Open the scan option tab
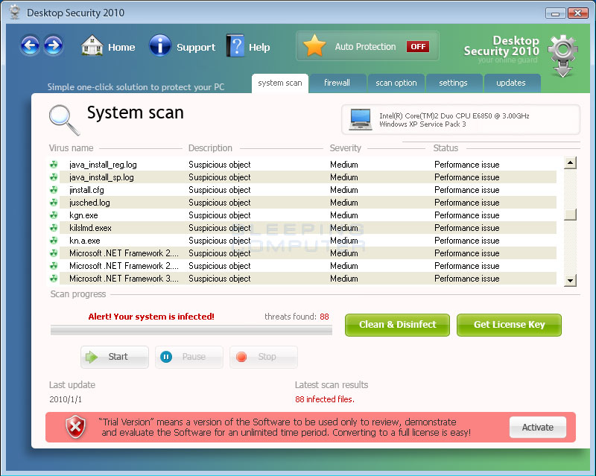The image size is (596, 476). coord(396,83)
